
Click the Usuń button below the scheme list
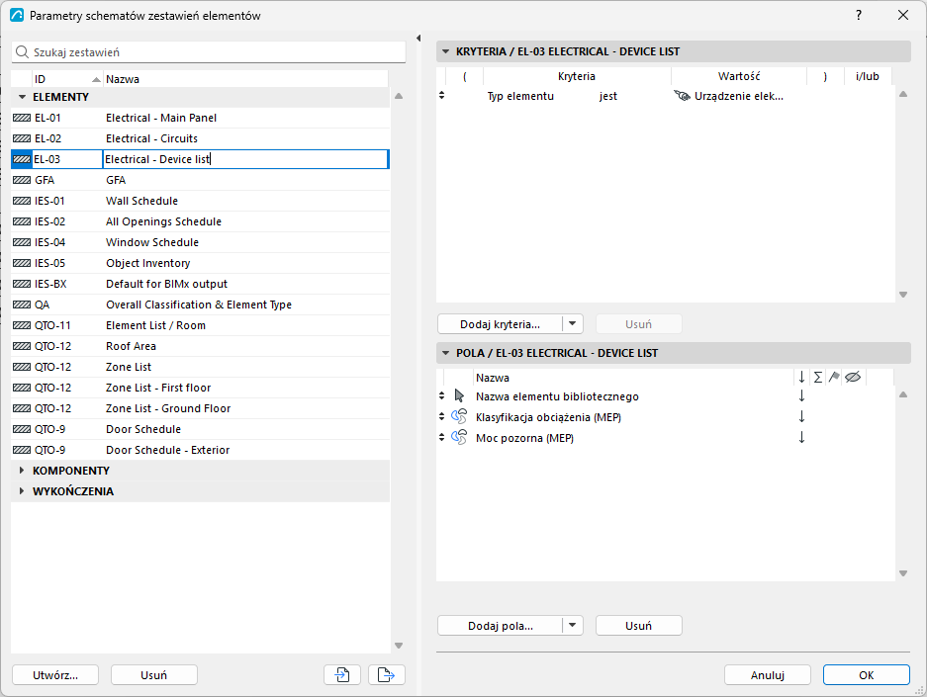coord(153,675)
